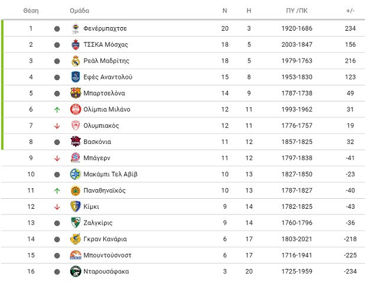Sort by the Ν wins column header
Screen dimensions: 365x286
tap(224, 11)
